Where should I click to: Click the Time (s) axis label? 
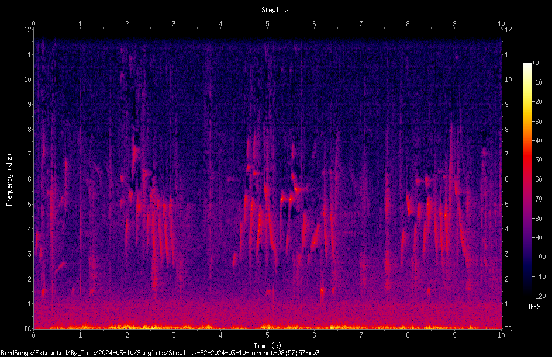268,346
